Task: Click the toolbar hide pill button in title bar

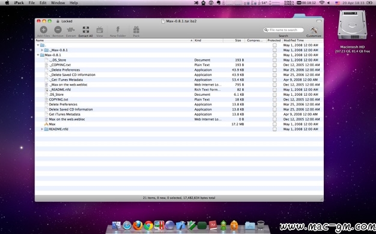Action: point(319,21)
